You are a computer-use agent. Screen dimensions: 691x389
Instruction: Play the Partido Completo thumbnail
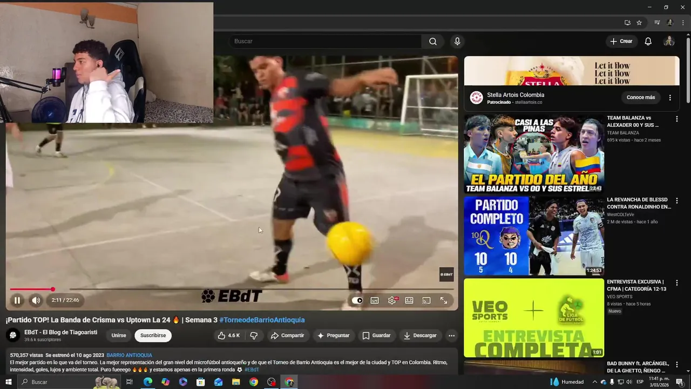pos(534,236)
